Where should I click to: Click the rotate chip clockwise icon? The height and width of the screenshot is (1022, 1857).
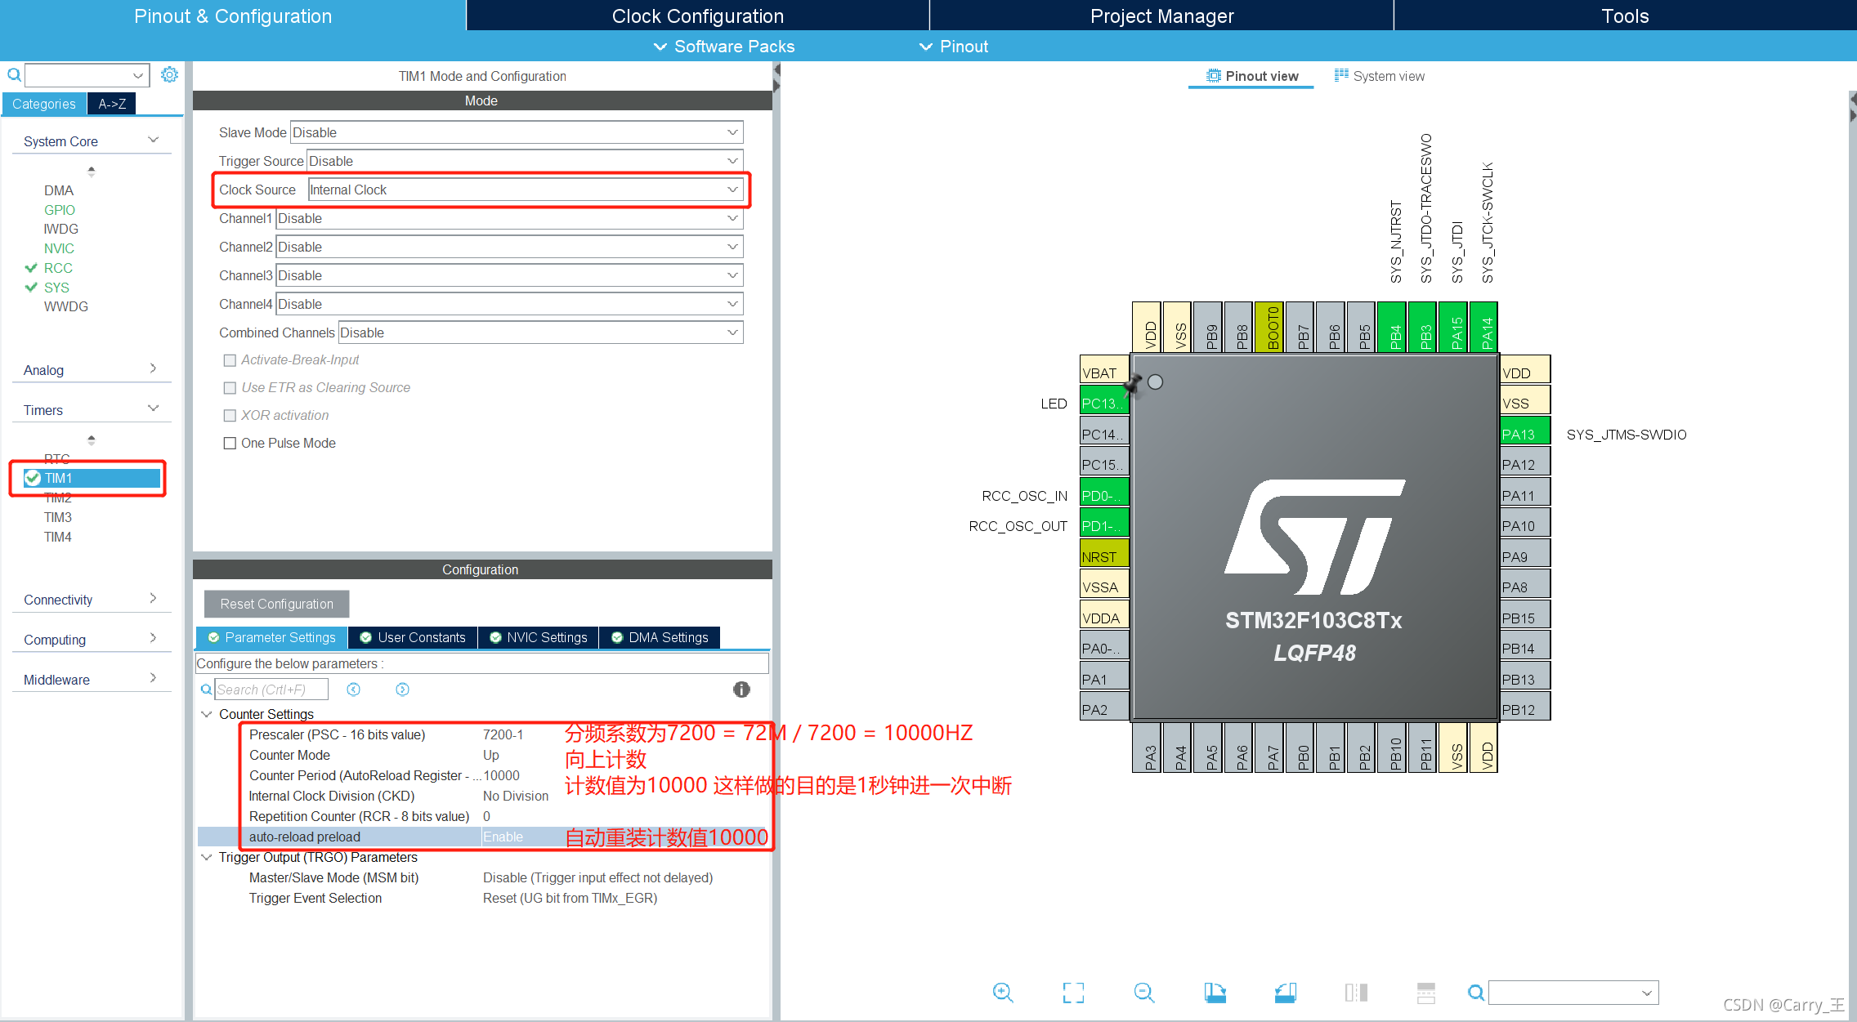pos(1215,993)
